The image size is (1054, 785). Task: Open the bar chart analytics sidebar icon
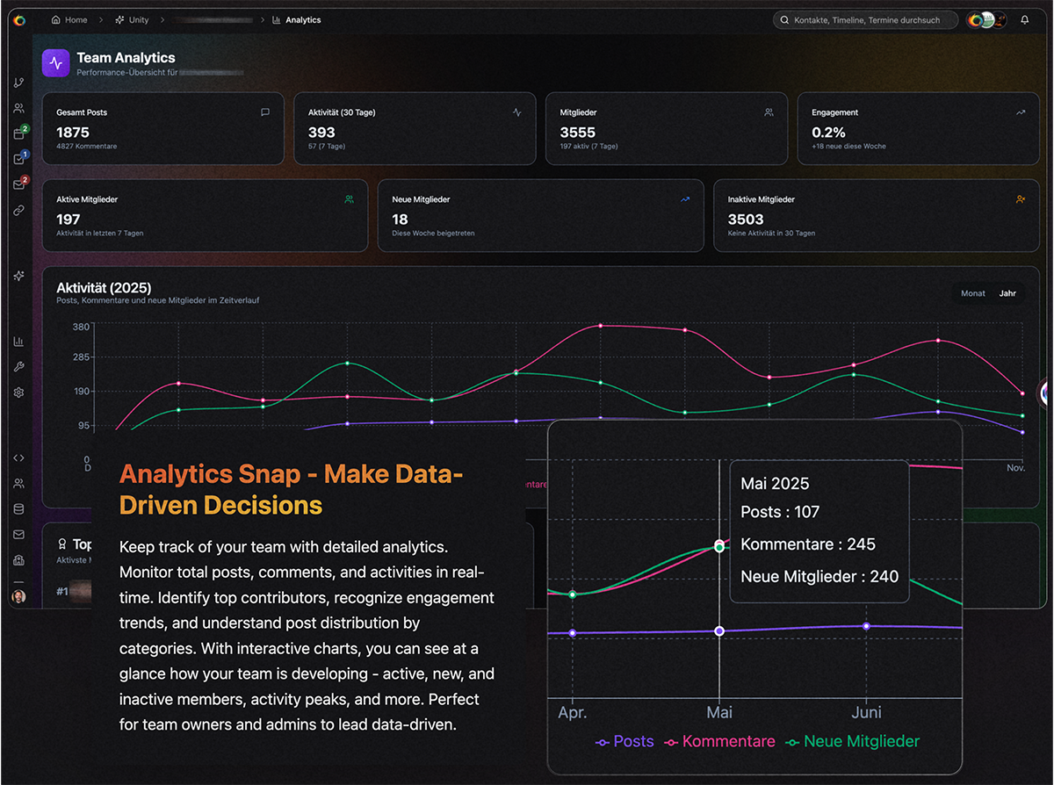pyautogui.click(x=18, y=342)
